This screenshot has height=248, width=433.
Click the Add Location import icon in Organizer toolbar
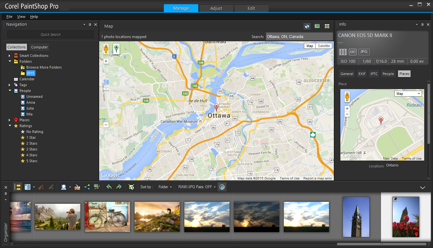click(77, 187)
